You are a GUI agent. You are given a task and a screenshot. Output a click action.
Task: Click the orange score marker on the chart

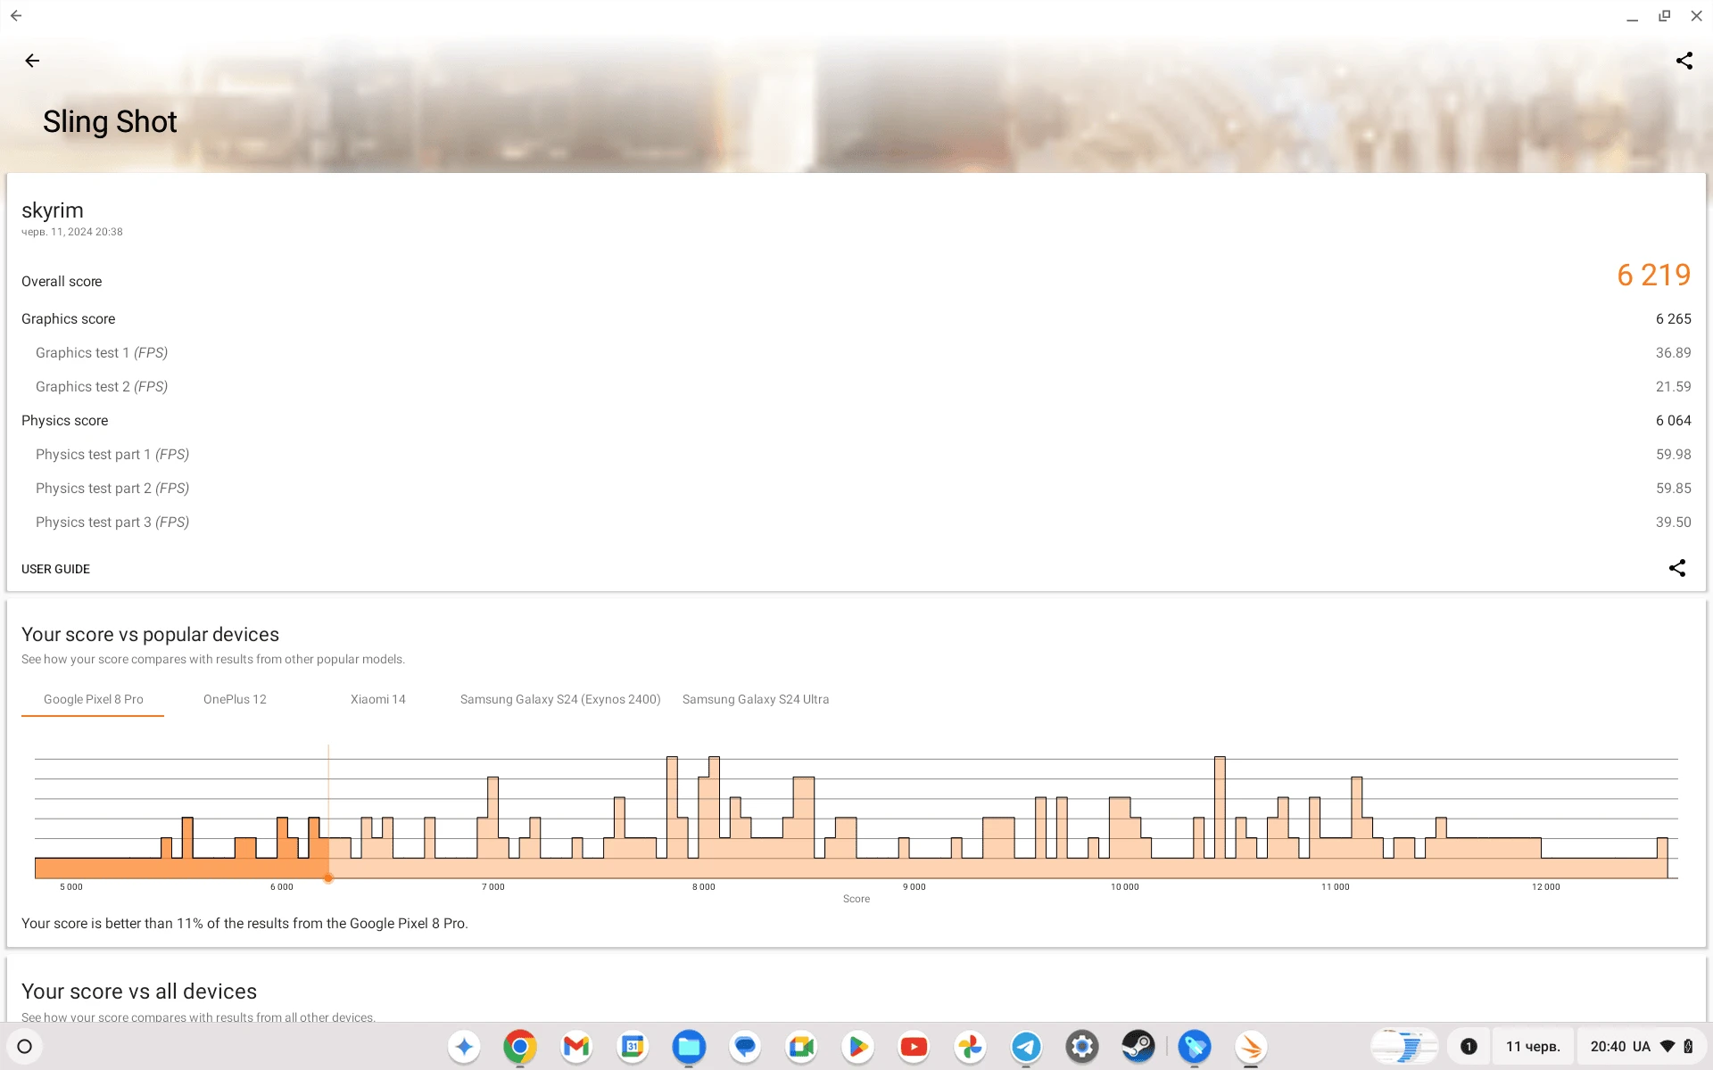click(328, 878)
